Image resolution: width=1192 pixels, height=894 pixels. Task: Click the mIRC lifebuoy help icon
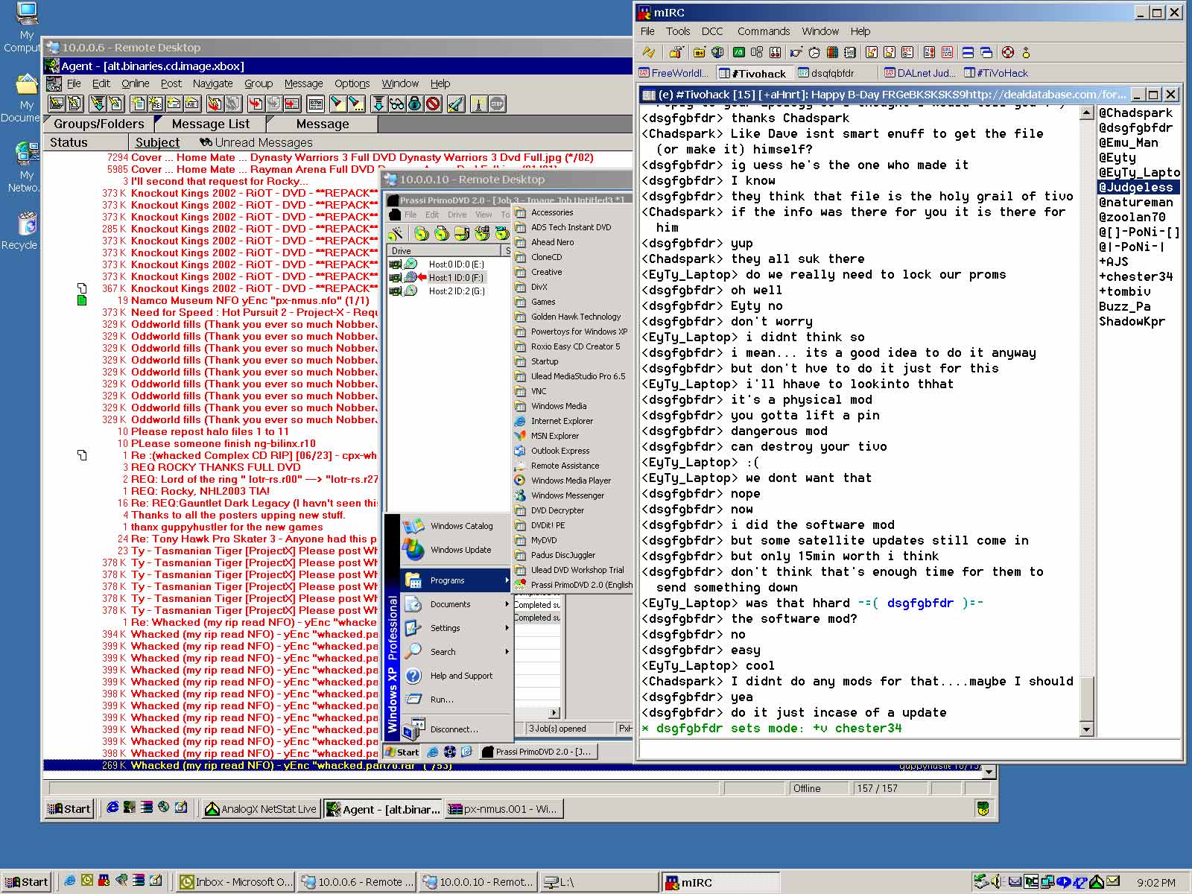pyautogui.click(x=1008, y=52)
